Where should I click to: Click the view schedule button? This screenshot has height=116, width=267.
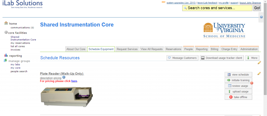pyautogui.click(x=238, y=75)
